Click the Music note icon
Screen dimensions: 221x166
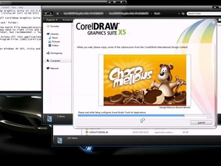[50, 38]
